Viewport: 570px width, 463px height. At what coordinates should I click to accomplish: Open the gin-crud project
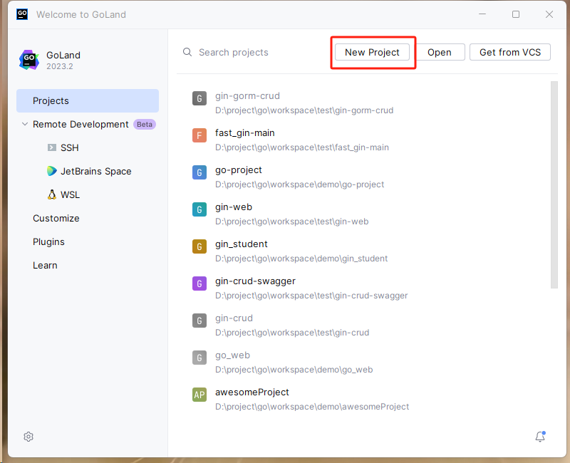(x=363, y=326)
